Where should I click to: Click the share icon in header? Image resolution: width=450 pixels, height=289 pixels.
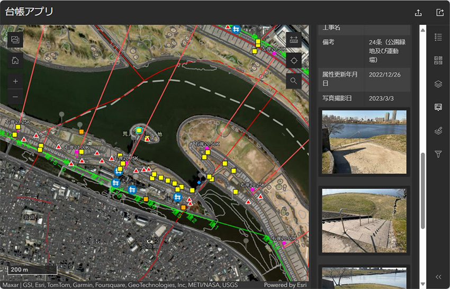click(x=439, y=13)
